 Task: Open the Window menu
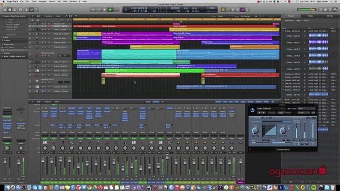(73, 1)
